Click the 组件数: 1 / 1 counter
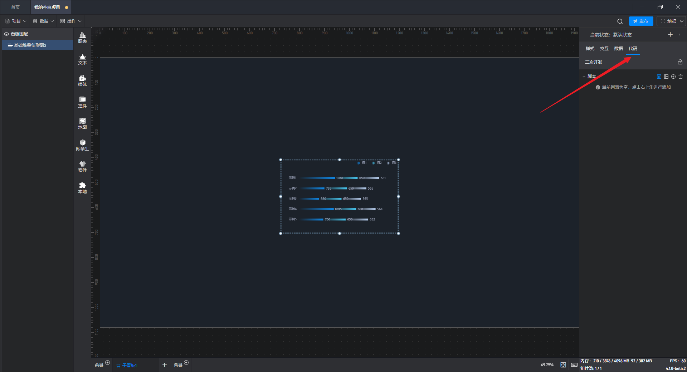Screen dimensions: 687x372 tap(591, 368)
